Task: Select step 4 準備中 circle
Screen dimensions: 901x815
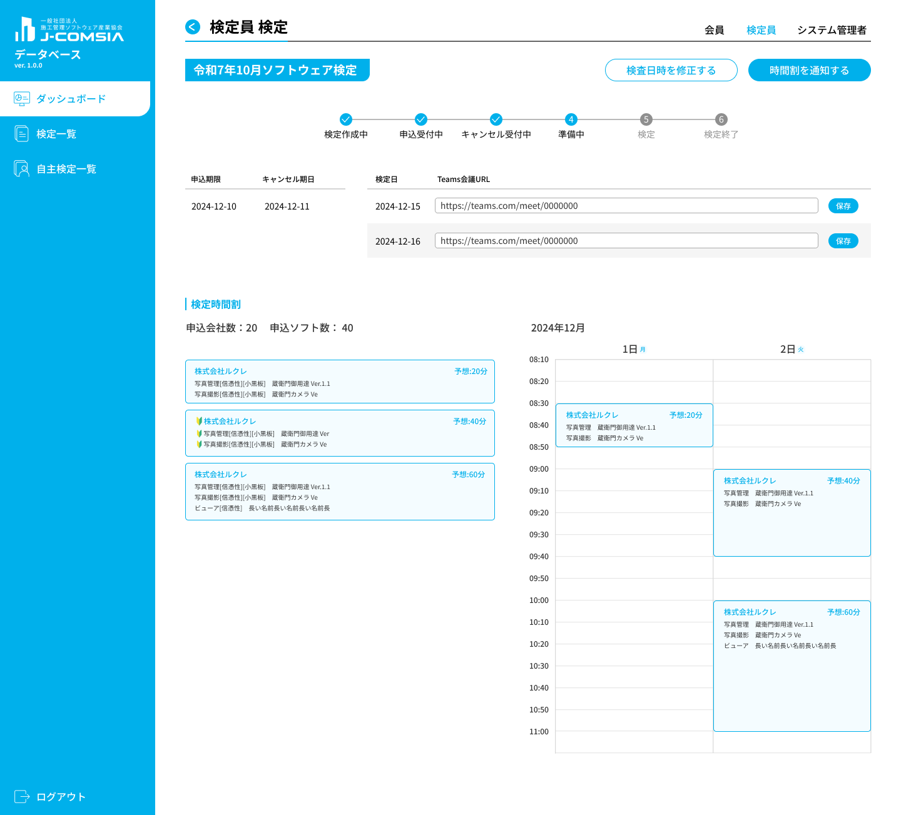Action: coord(571,119)
